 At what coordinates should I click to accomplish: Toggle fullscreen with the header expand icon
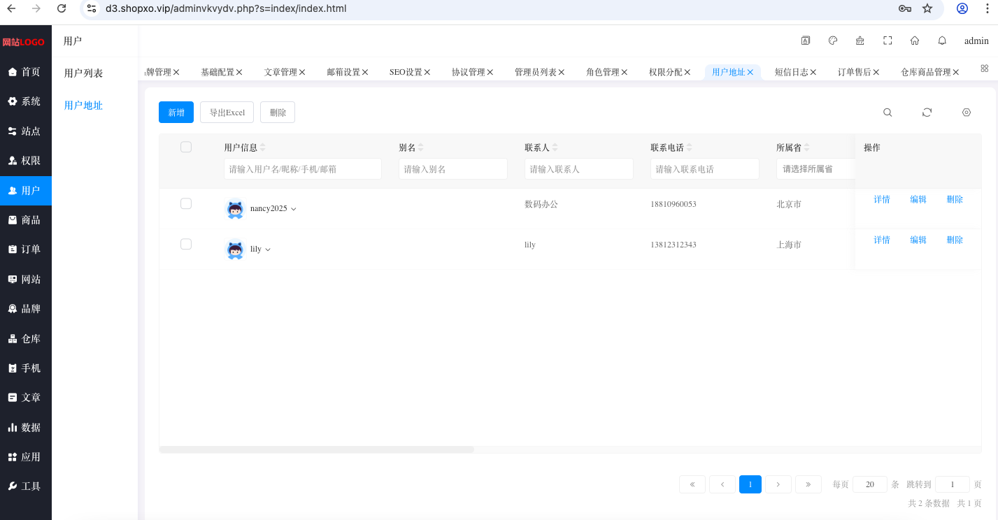887,41
